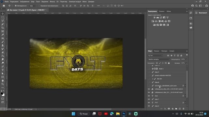This screenshot has width=209, height=117.
Task: Select the Hand tool
Action: coord(3,80)
